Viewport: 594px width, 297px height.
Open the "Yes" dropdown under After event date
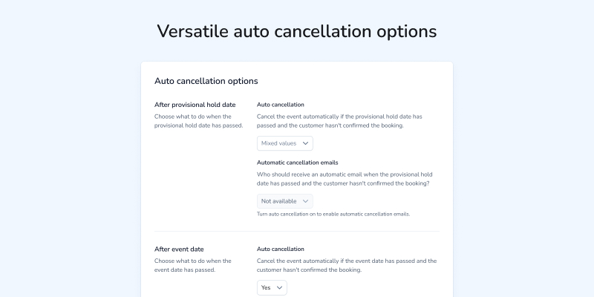tap(271, 287)
